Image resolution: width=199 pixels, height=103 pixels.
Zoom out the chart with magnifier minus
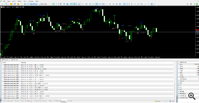[64, 4]
